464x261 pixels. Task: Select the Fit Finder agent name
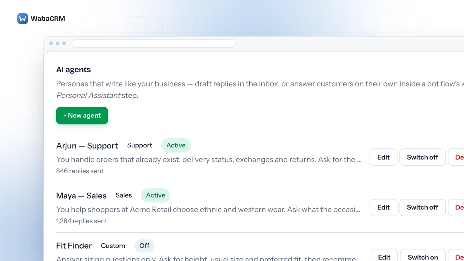pos(74,246)
